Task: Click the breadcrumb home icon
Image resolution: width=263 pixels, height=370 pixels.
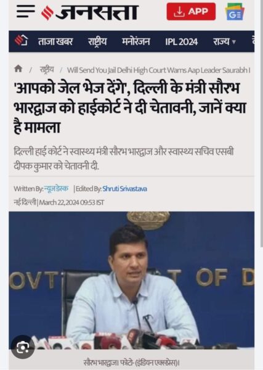Action: click(18, 69)
